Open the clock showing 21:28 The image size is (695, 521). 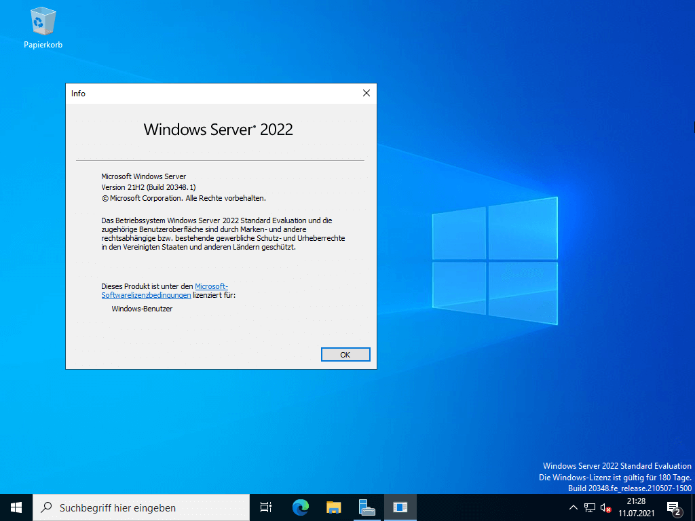click(636, 507)
